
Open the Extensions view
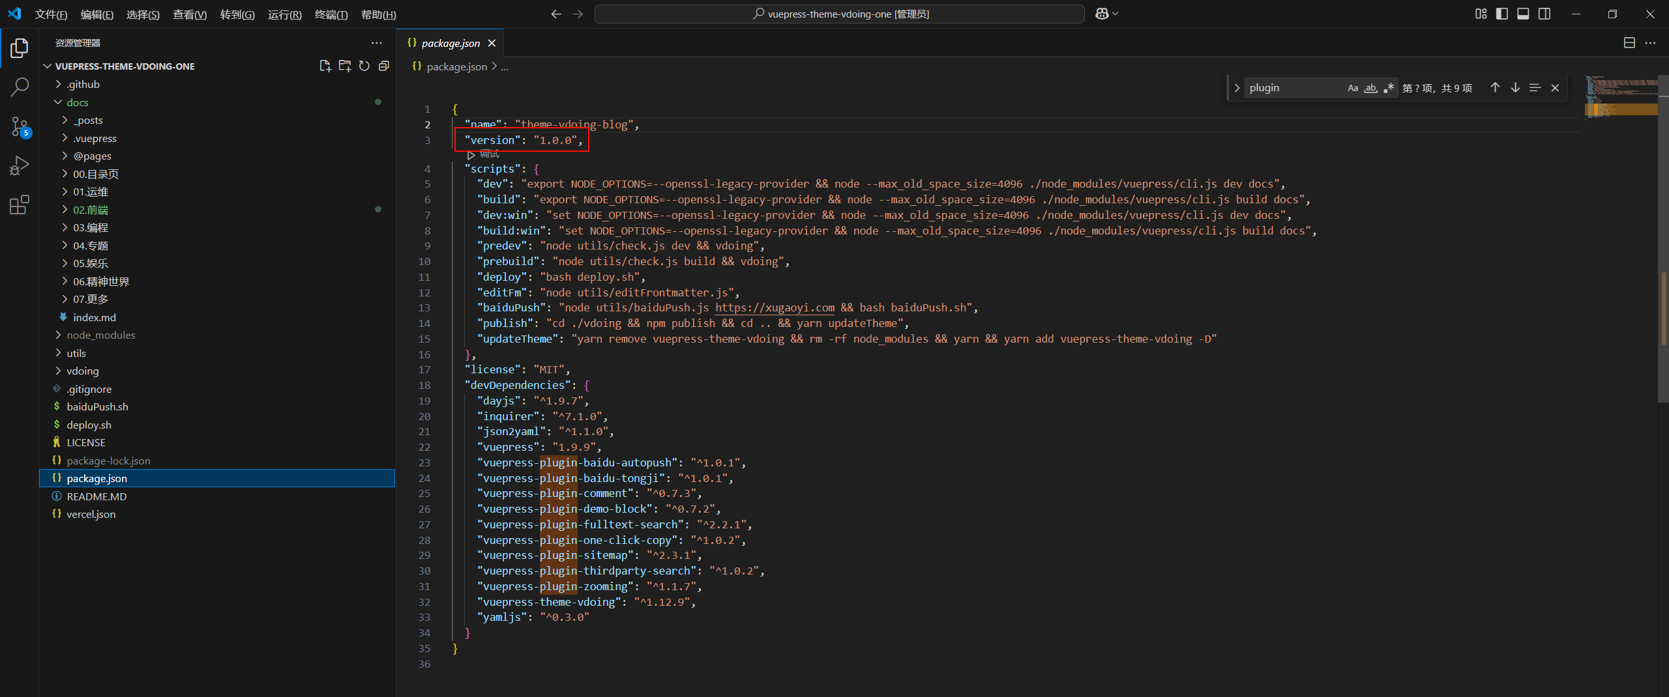(x=20, y=205)
